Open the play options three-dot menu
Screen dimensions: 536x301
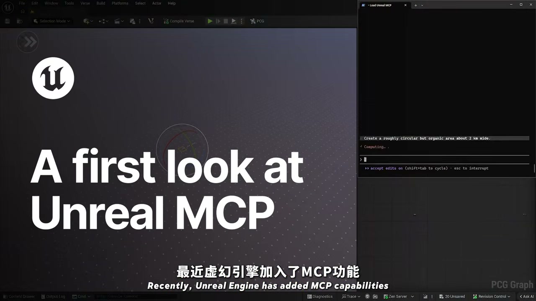[241, 21]
